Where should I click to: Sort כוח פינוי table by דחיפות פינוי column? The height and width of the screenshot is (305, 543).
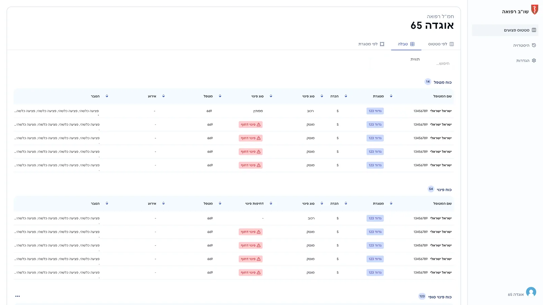[271, 204]
